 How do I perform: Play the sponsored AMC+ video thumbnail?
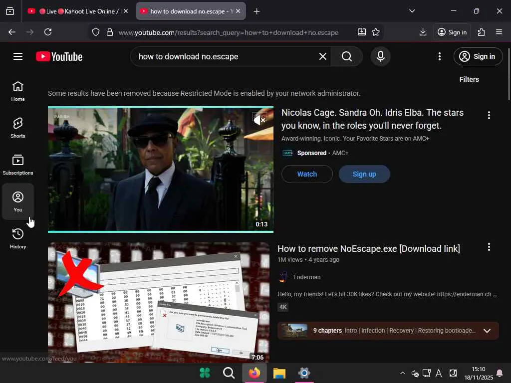point(160,170)
